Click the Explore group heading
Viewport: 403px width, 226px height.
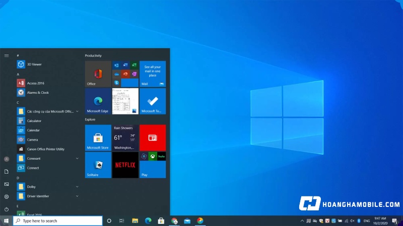click(x=90, y=120)
